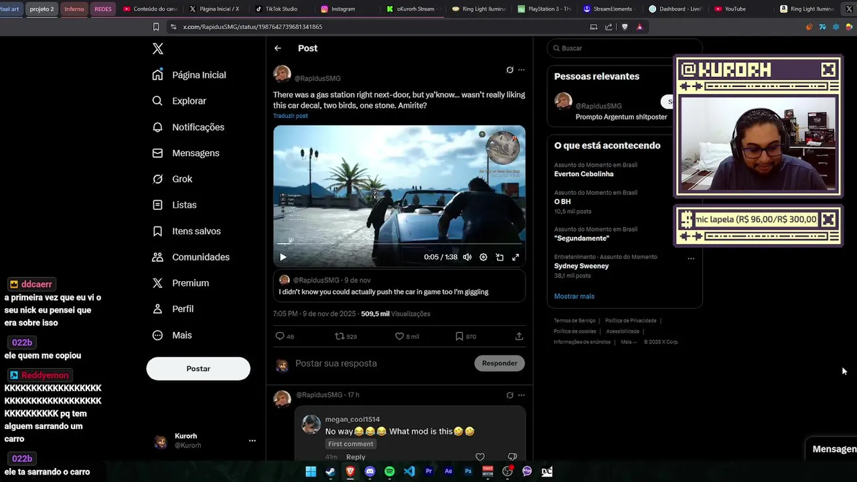Viewport: 857px width, 482px height.
Task: Click the Buscar search field
Action: point(625,48)
